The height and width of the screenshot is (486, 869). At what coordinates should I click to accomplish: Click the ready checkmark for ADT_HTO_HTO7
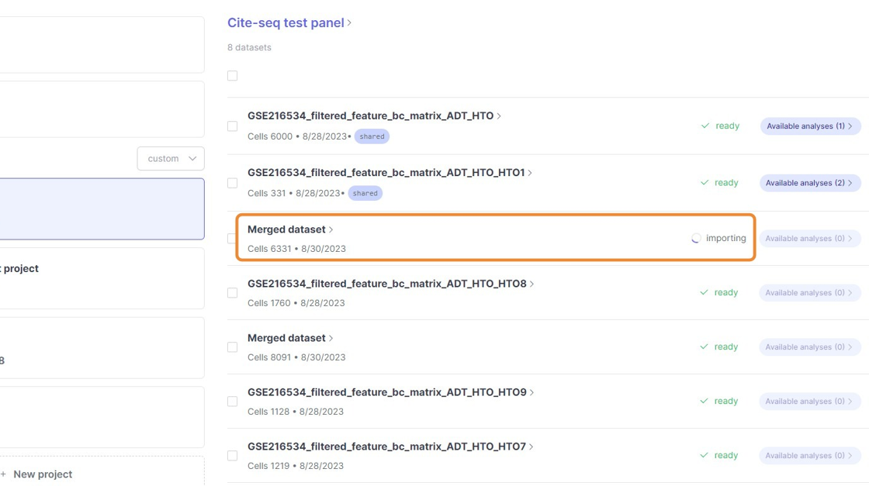[705, 456]
